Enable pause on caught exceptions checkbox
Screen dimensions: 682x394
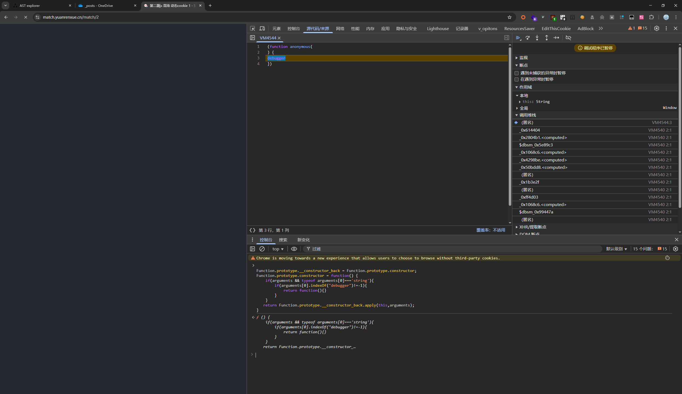tap(517, 79)
